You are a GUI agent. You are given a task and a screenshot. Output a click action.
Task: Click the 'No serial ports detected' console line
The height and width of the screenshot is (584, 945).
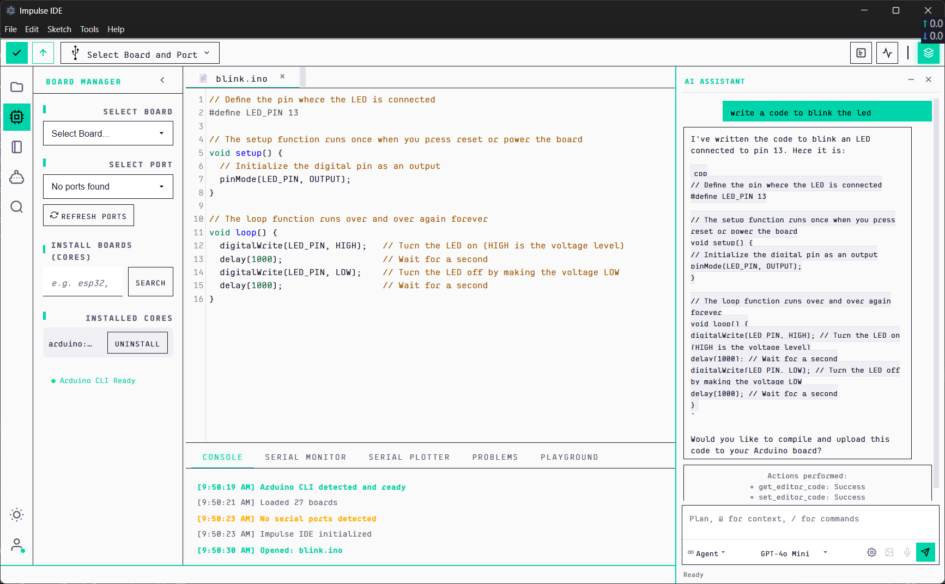pyautogui.click(x=287, y=519)
